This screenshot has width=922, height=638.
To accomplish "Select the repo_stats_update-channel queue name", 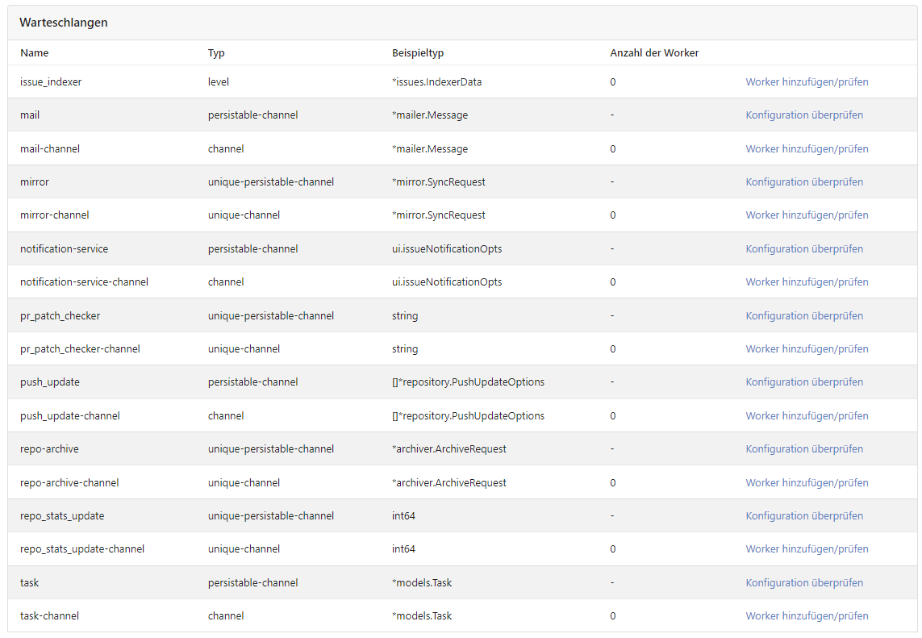I will [81, 548].
